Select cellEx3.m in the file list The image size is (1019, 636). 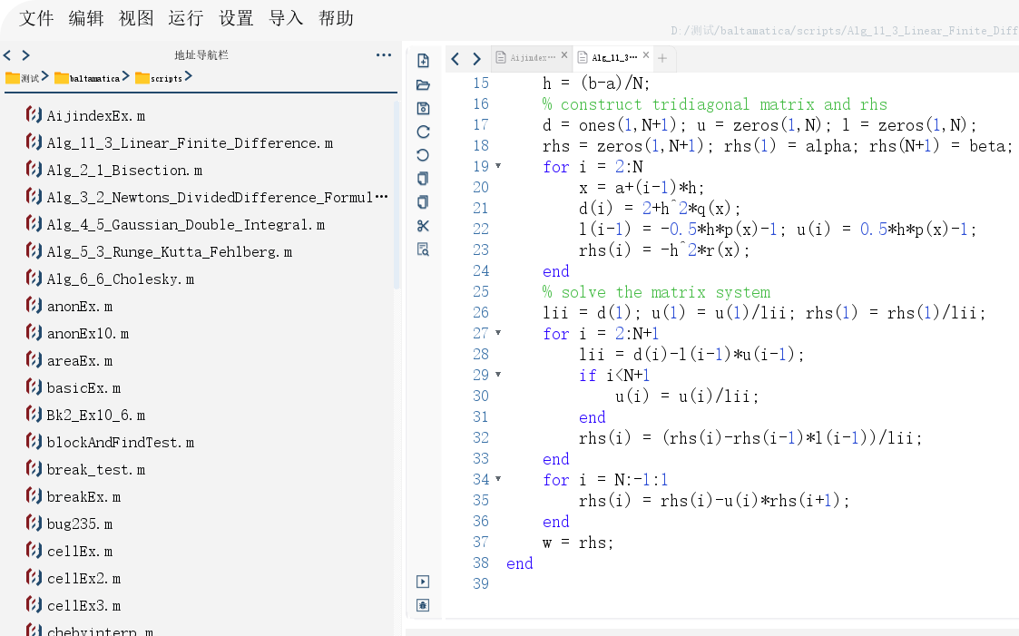point(73,606)
